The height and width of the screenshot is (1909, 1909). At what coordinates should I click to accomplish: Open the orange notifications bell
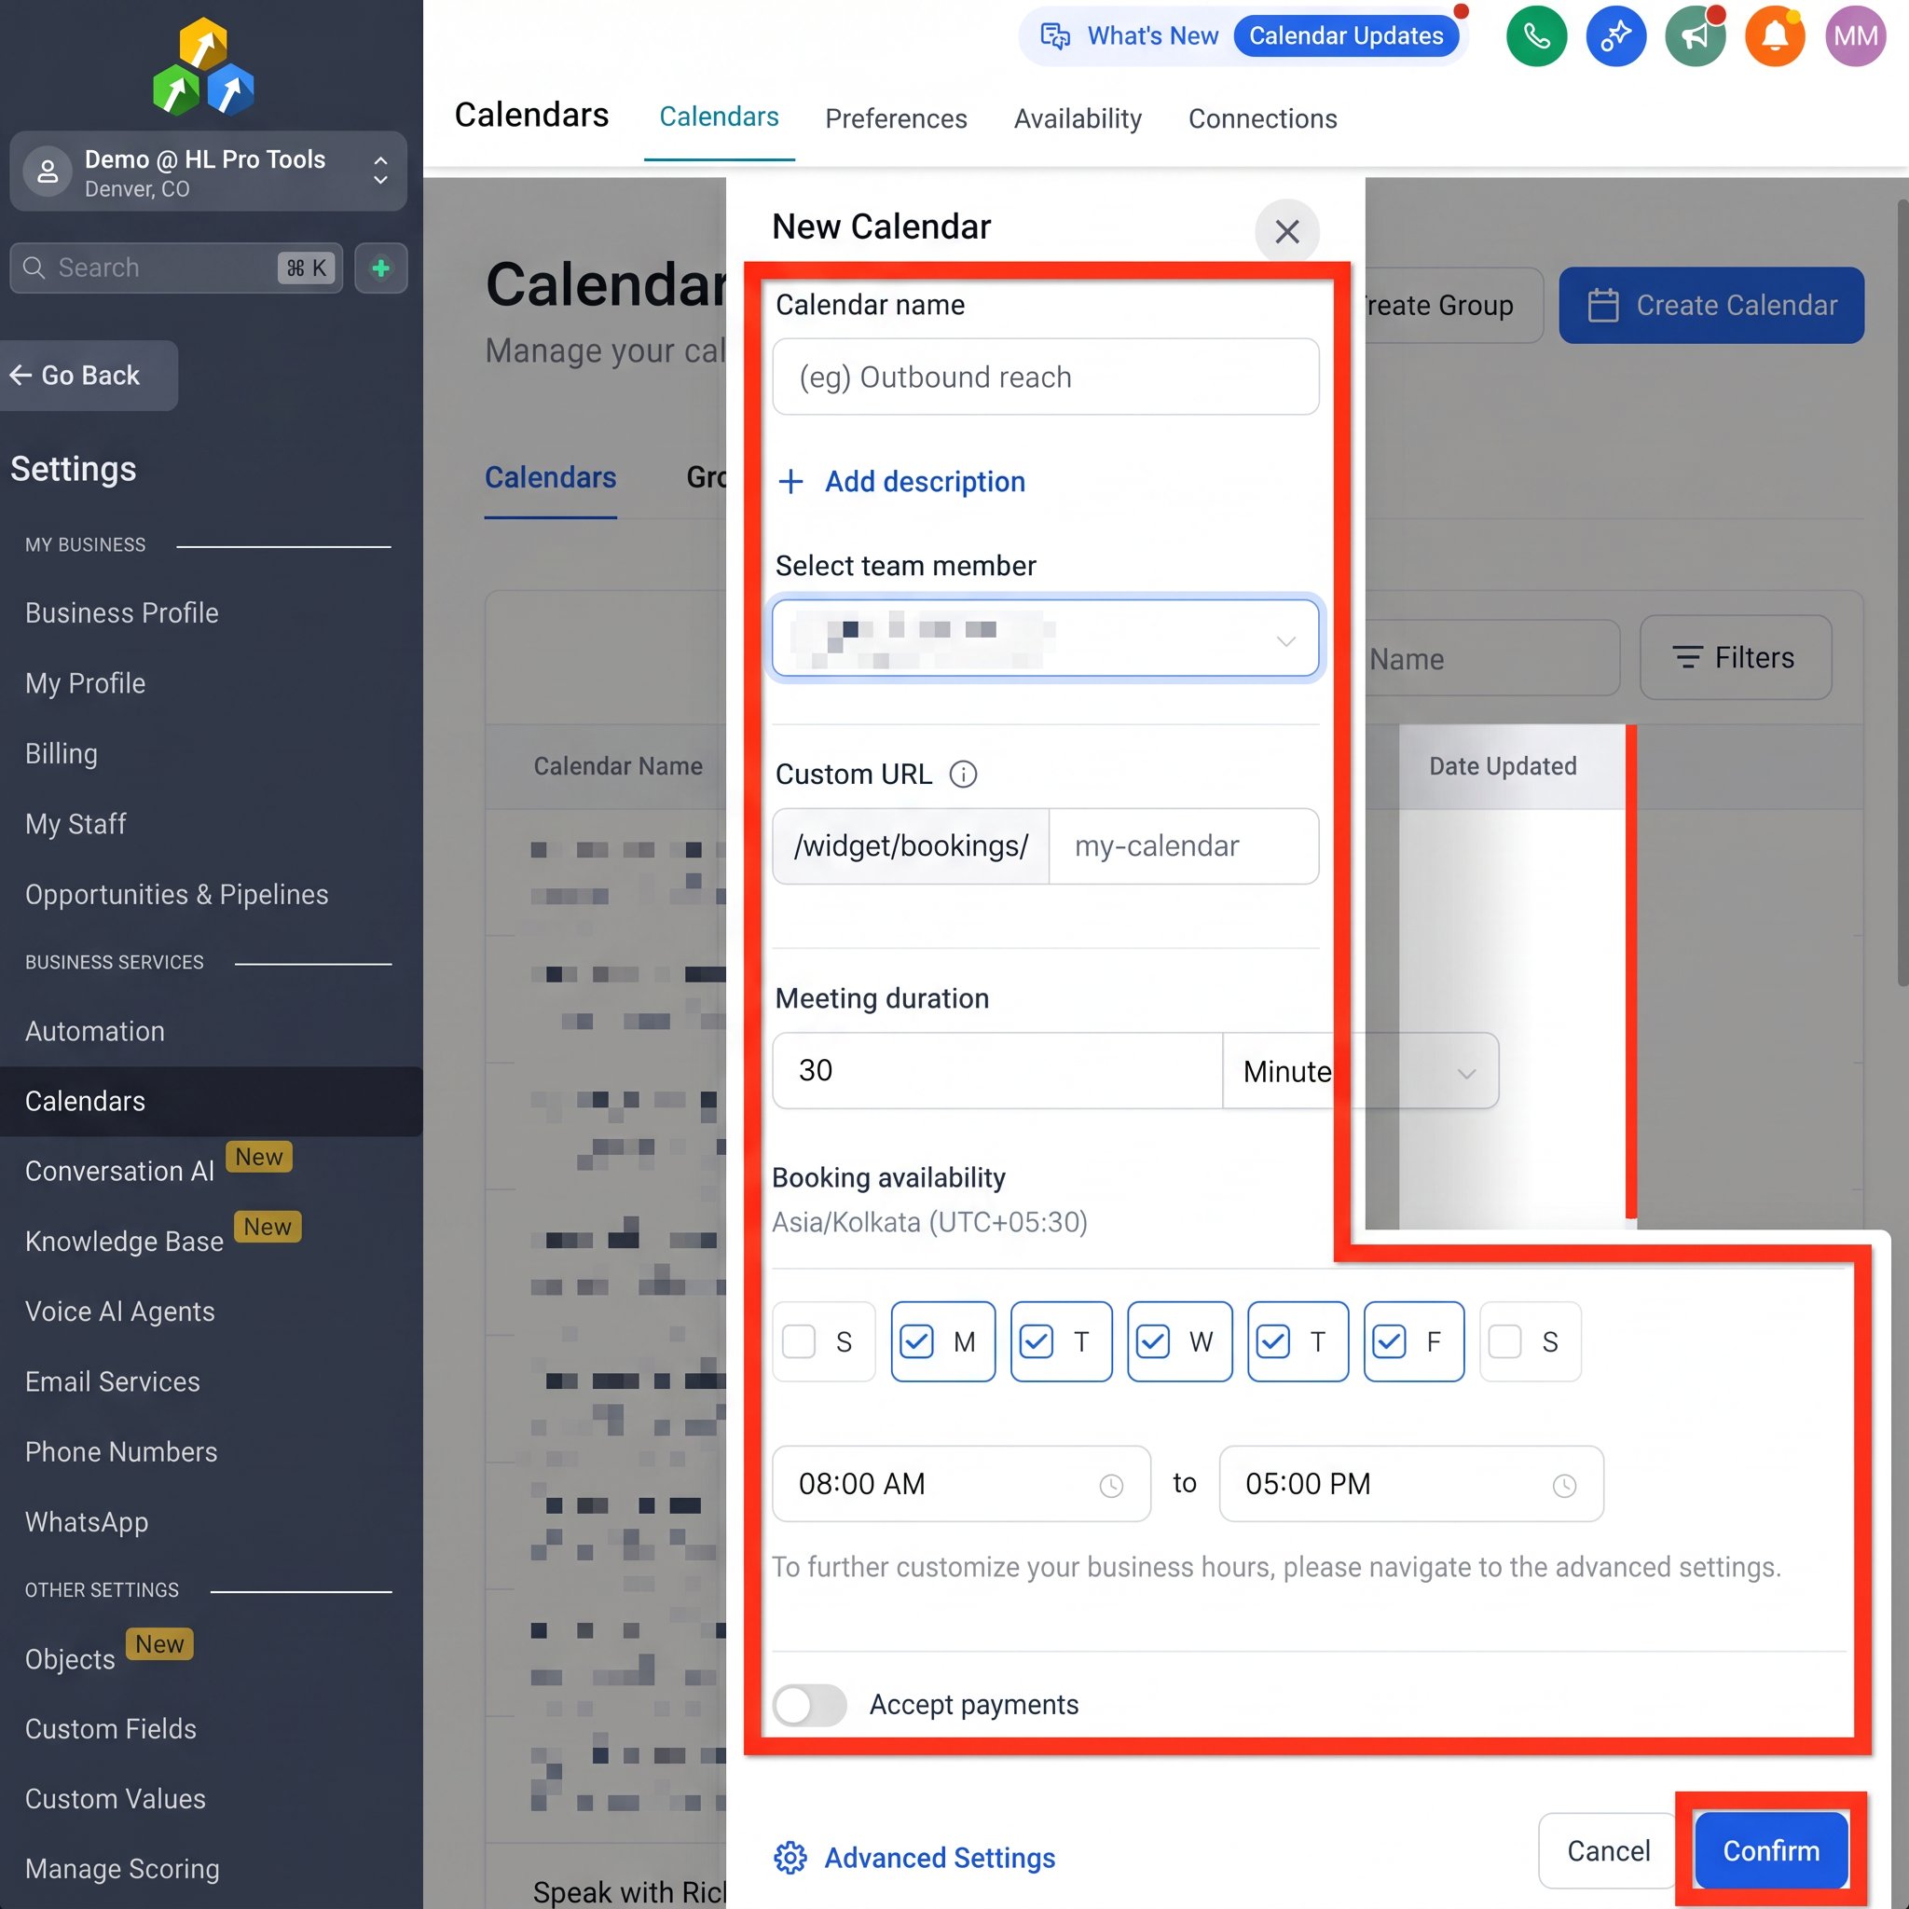point(1775,36)
